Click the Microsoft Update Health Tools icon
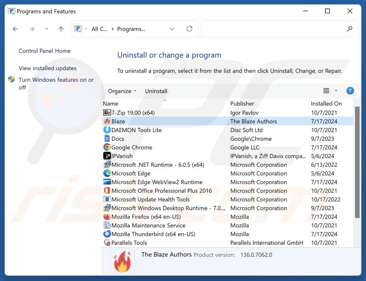Viewport: 366px width, 281px height. click(x=107, y=199)
